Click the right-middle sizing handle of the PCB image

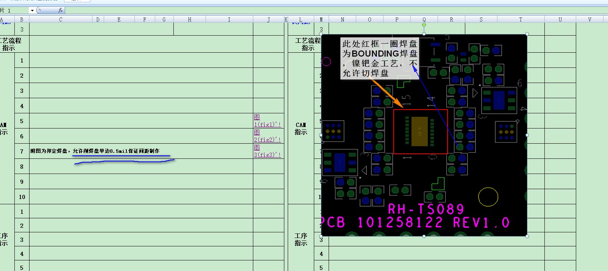point(527,135)
